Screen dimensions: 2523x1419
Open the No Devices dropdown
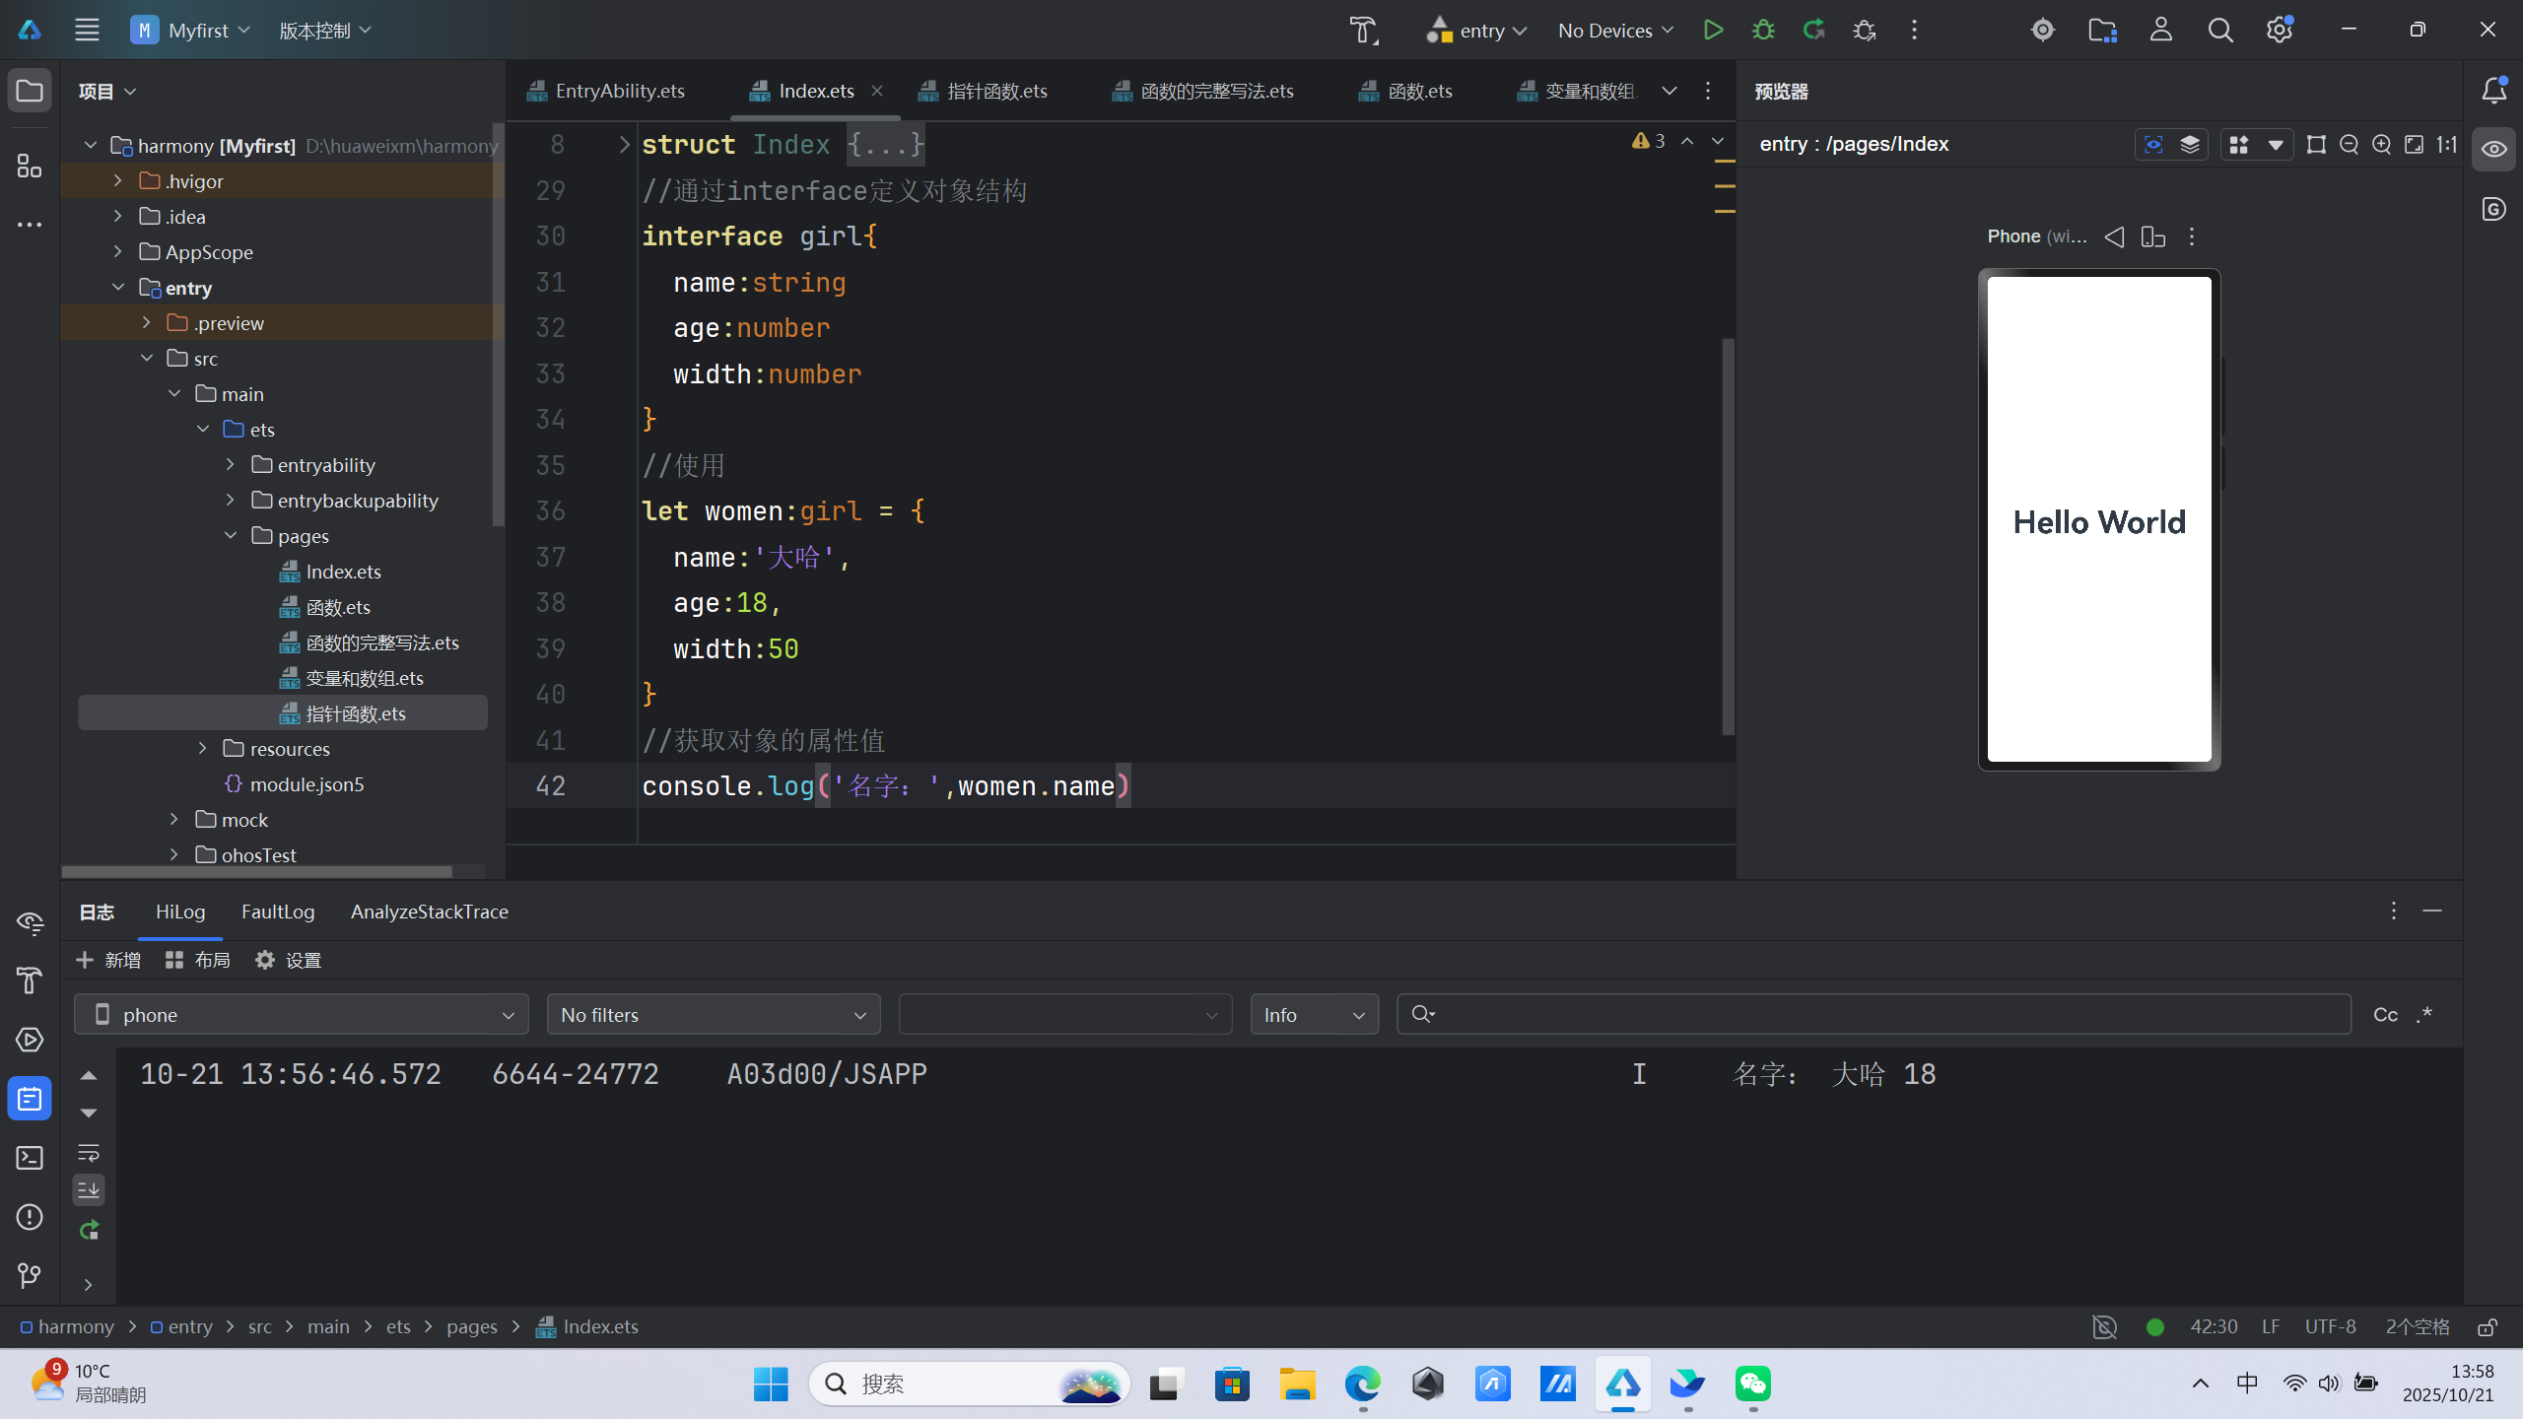1615,30
